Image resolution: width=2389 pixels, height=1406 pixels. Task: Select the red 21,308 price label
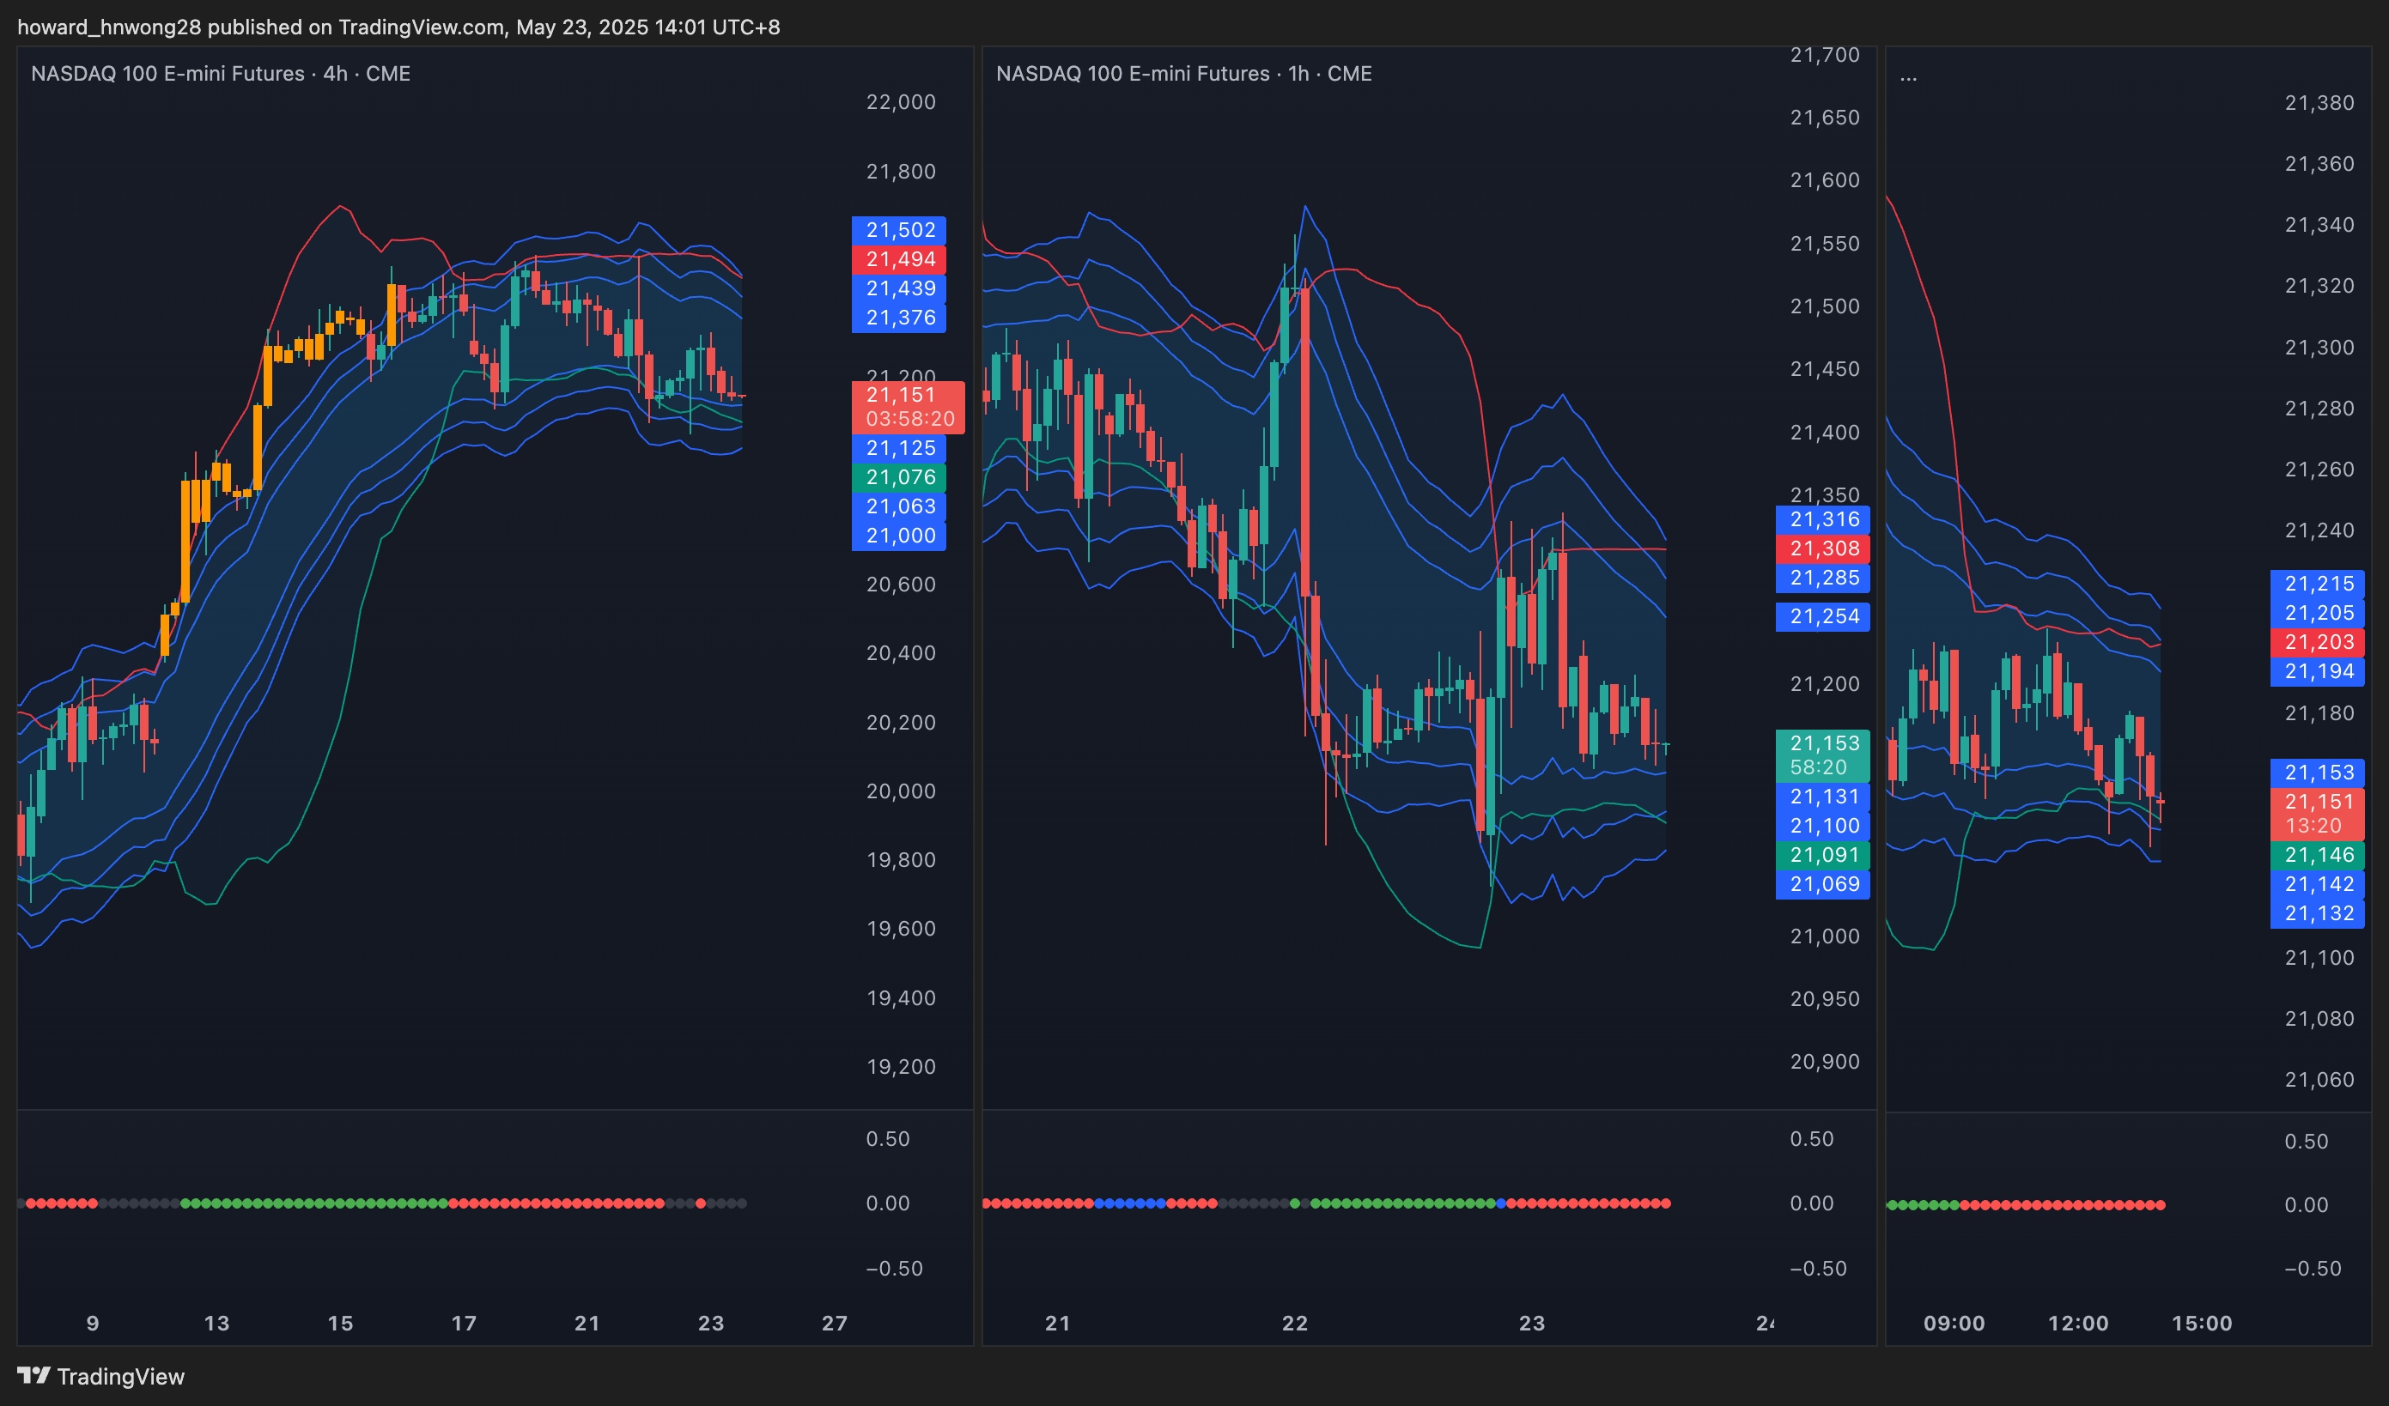(x=1822, y=548)
